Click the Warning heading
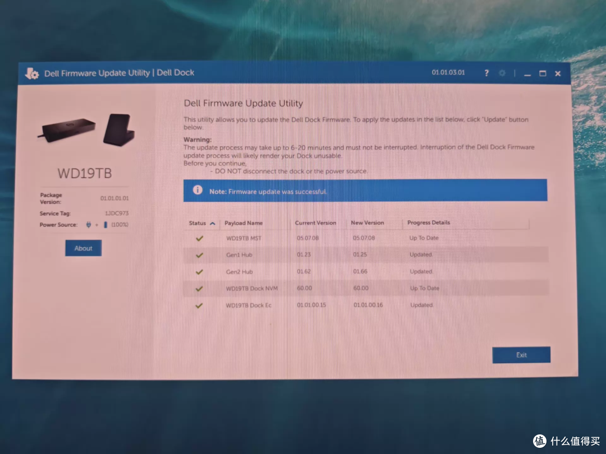The height and width of the screenshot is (454, 606). [198, 140]
